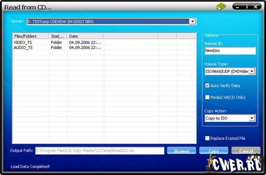Close the Read from CD window
The height and width of the screenshot is (175, 266).
(256, 7)
